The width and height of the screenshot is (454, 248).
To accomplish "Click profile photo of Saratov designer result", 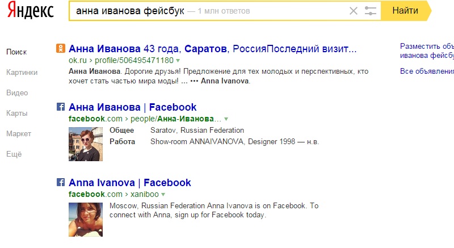I will tap(86, 144).
